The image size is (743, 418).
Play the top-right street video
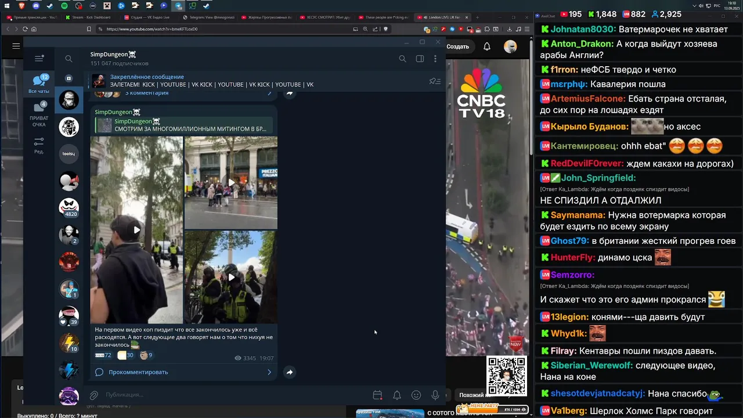231,183
